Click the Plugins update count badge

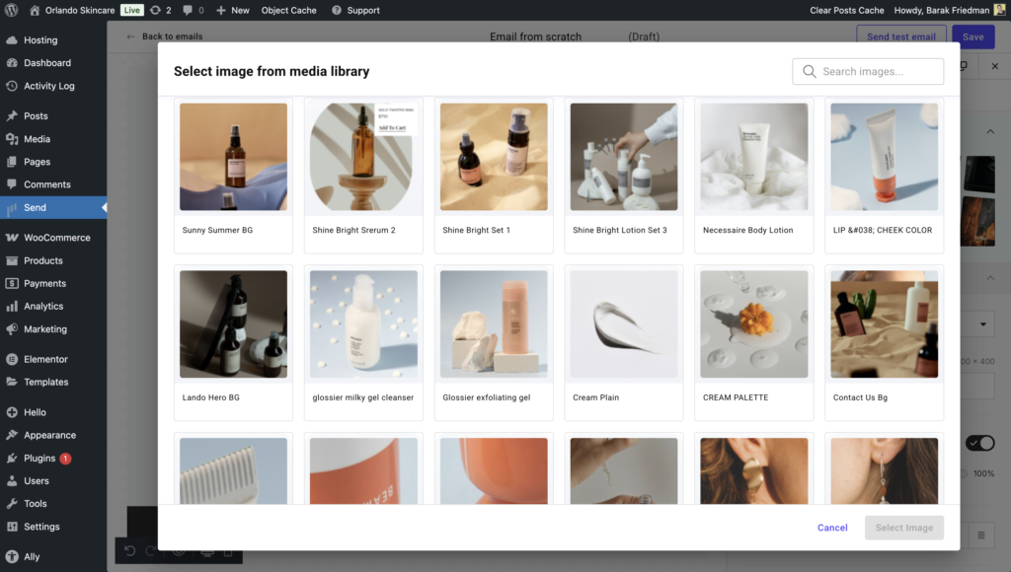[x=65, y=459]
